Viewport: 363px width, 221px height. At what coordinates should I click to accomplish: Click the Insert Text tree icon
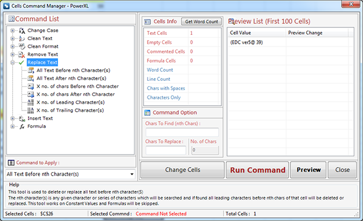click(x=21, y=119)
